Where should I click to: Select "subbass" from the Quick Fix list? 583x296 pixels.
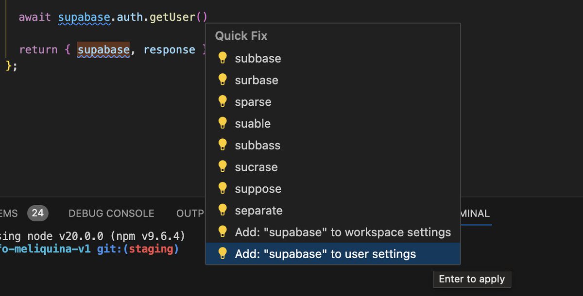(333, 145)
